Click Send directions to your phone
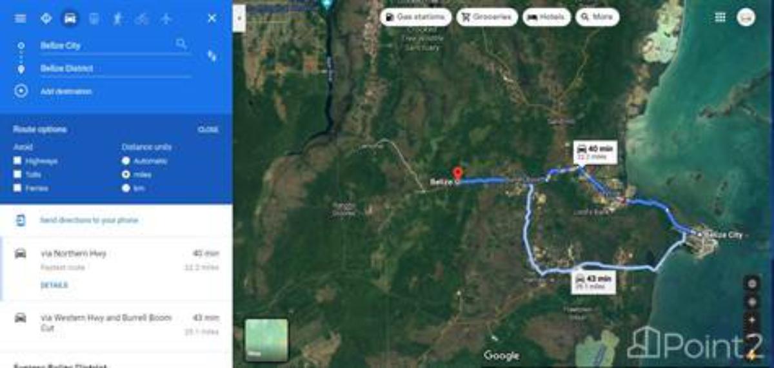The width and height of the screenshot is (774, 368). (x=89, y=220)
